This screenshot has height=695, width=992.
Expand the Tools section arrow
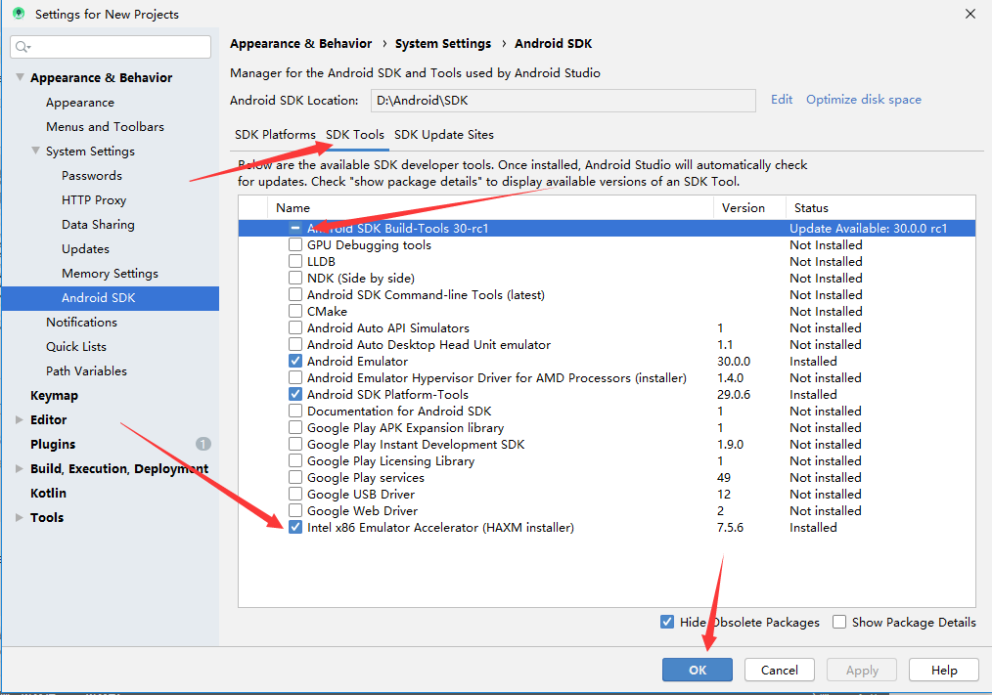19,517
